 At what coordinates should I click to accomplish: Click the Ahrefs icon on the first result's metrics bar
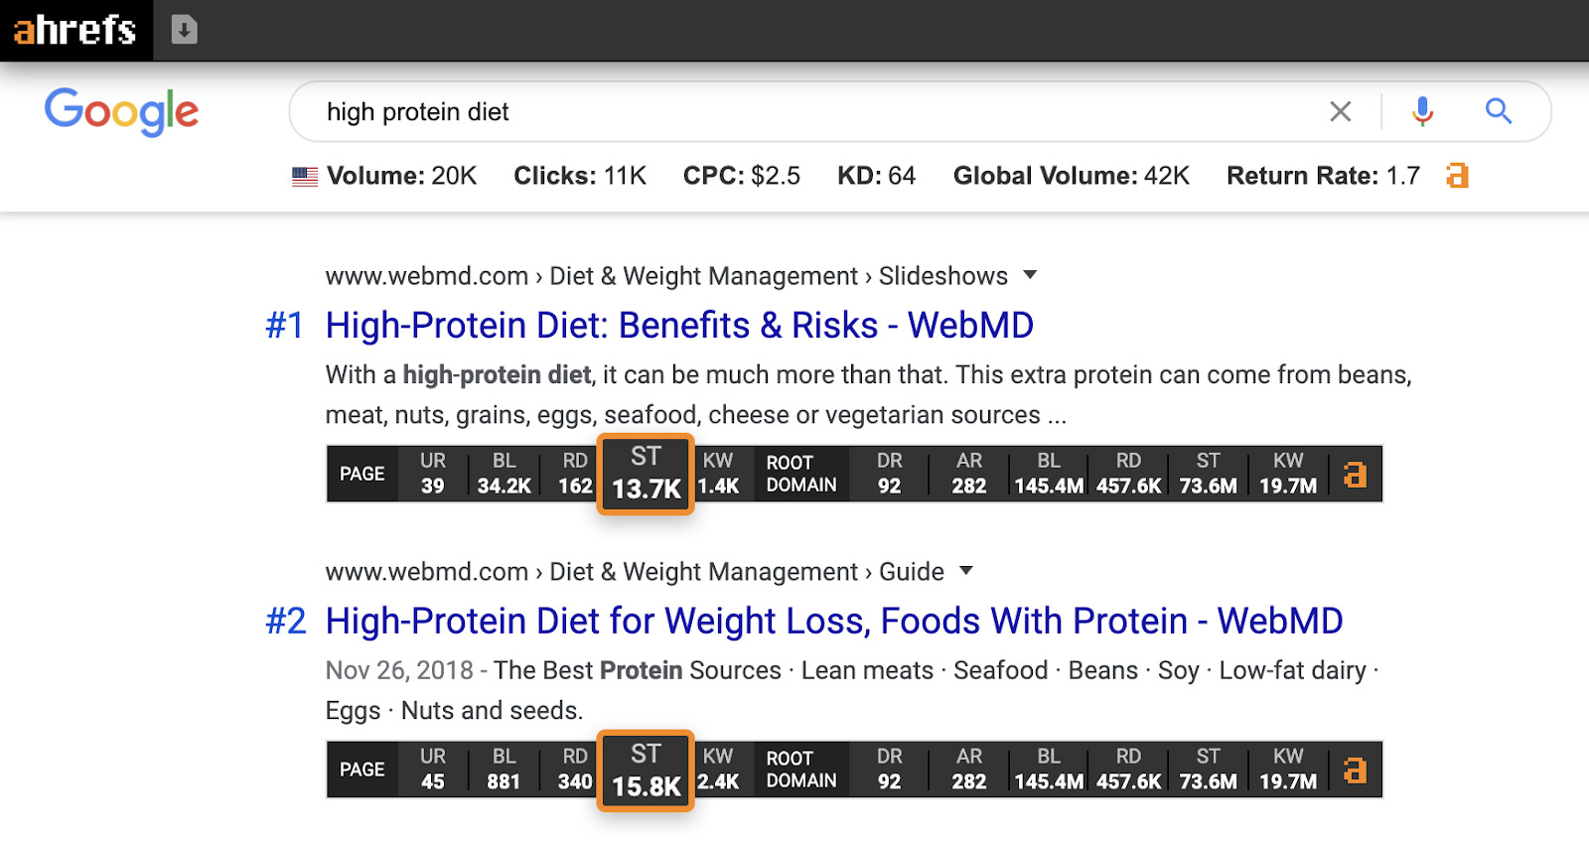(x=1354, y=474)
